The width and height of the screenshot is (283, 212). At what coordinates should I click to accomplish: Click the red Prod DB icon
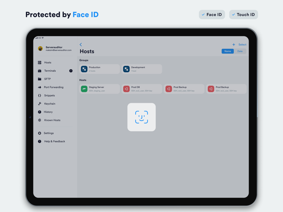[x=126, y=89]
